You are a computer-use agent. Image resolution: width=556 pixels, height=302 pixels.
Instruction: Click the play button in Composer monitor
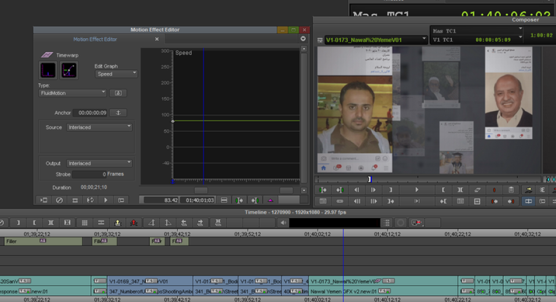coord(416,190)
